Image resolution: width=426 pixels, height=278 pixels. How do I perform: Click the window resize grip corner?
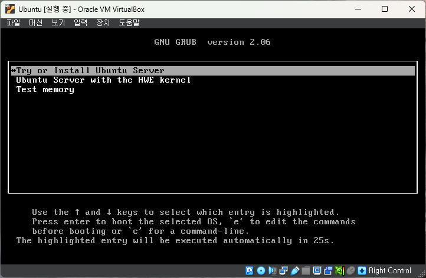coord(422,274)
